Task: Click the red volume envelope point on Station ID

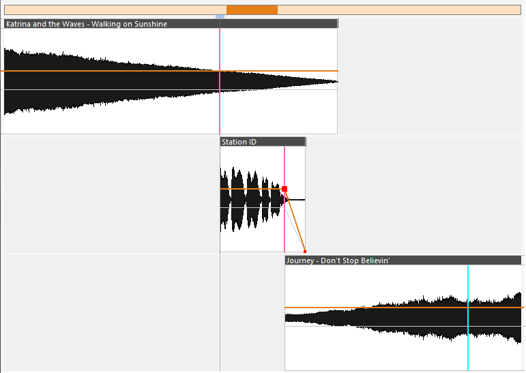Action: (284, 189)
